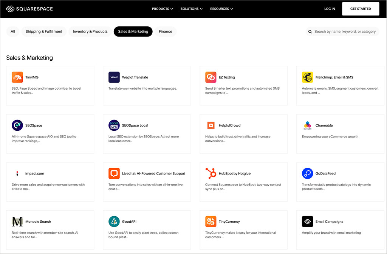Open the SEOSpace app icon
This screenshot has width=387, height=254.
(17, 125)
